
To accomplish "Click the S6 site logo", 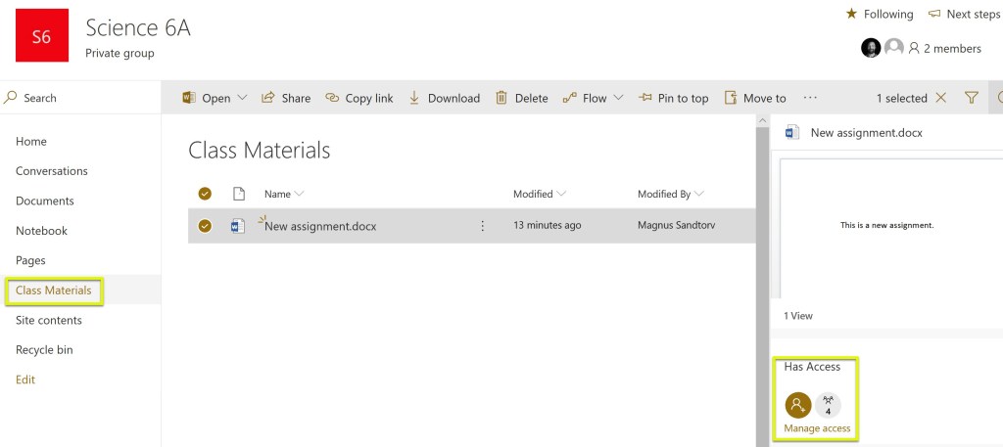I will click(x=42, y=35).
